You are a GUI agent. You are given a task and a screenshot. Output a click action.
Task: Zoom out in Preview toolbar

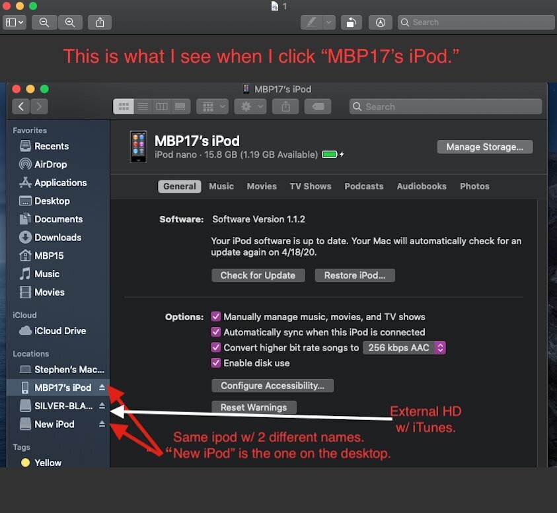click(44, 22)
